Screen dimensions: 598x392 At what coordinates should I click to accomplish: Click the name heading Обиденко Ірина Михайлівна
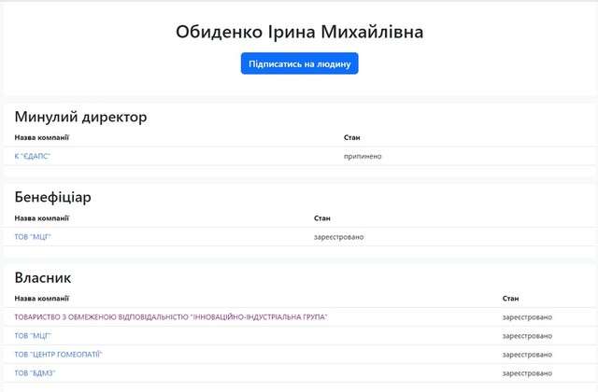pos(299,33)
